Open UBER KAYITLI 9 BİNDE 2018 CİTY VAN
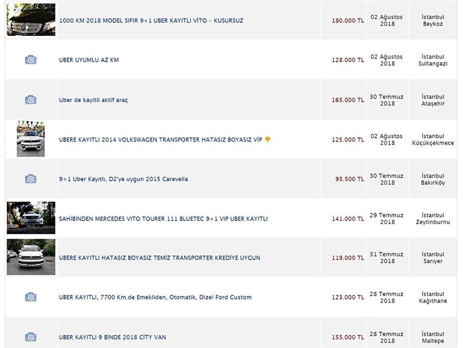463x348 pixels. 113,337
